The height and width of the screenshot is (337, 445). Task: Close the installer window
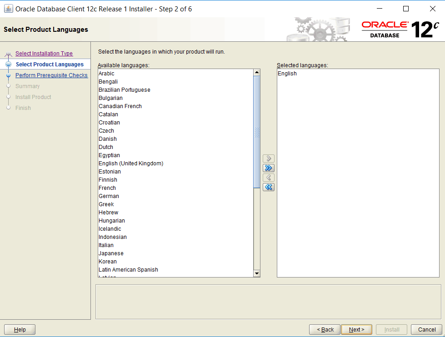tap(433, 9)
